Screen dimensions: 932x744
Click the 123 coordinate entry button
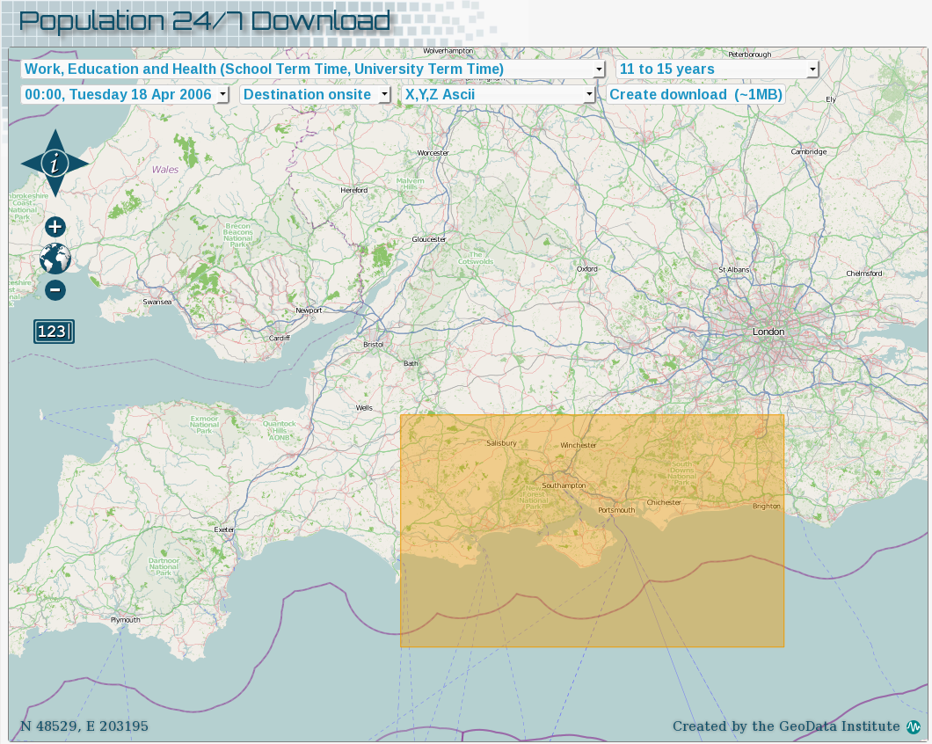click(55, 332)
